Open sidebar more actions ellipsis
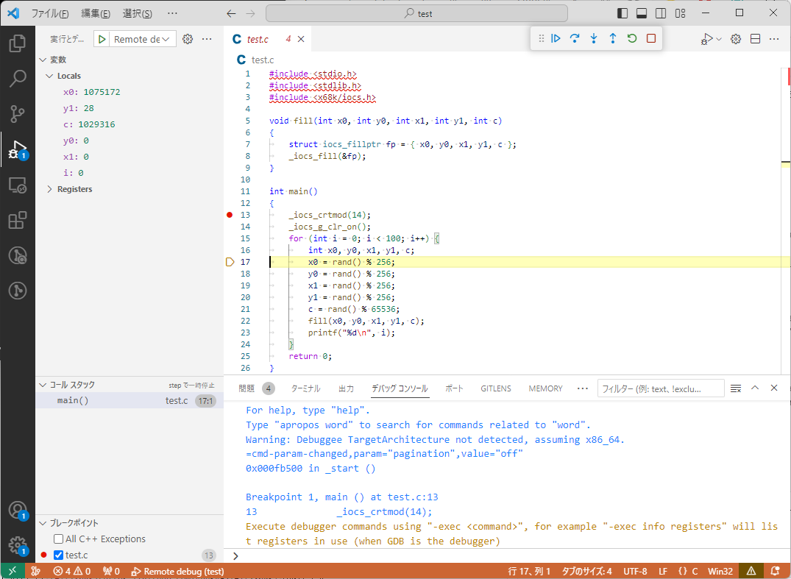 click(207, 39)
